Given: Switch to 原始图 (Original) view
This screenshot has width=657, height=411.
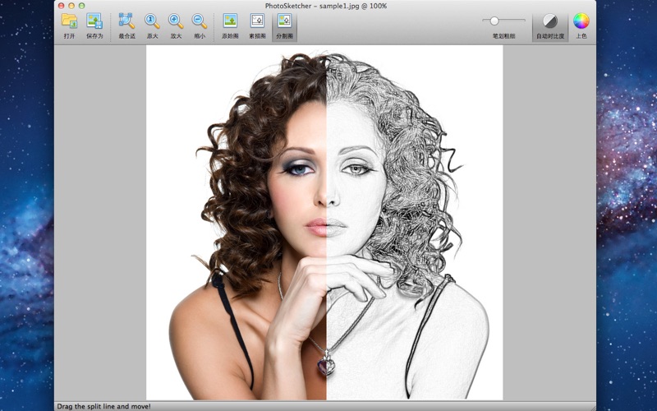Looking at the screenshot, I should tap(230, 21).
